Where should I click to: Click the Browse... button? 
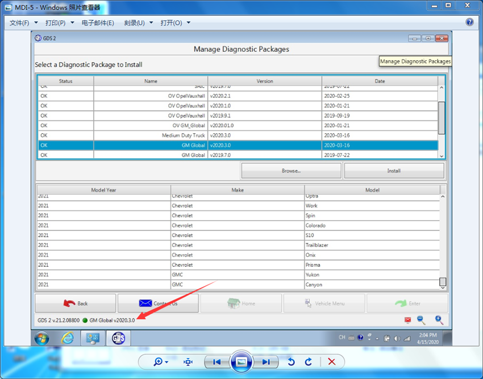tap(291, 171)
